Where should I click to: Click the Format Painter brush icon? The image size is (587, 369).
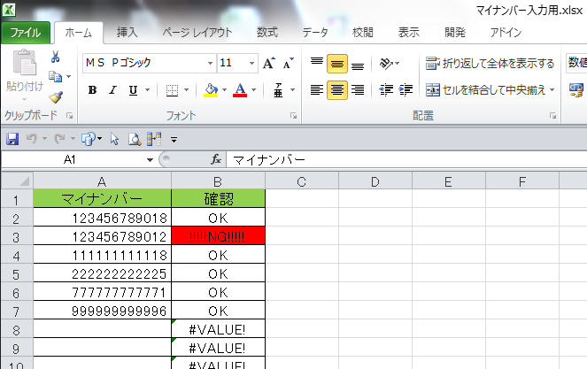(55, 97)
